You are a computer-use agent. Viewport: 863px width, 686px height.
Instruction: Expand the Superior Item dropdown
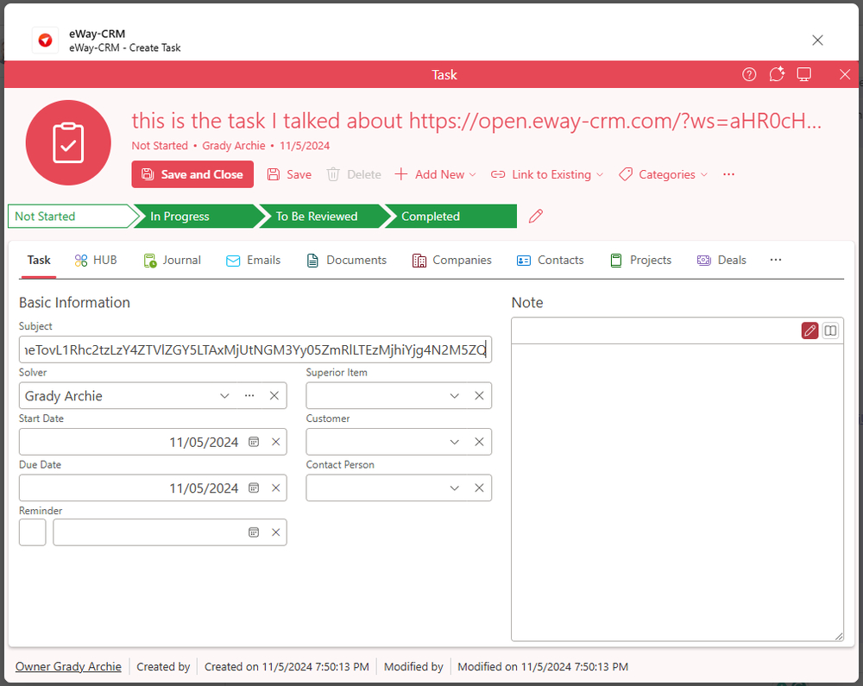454,395
